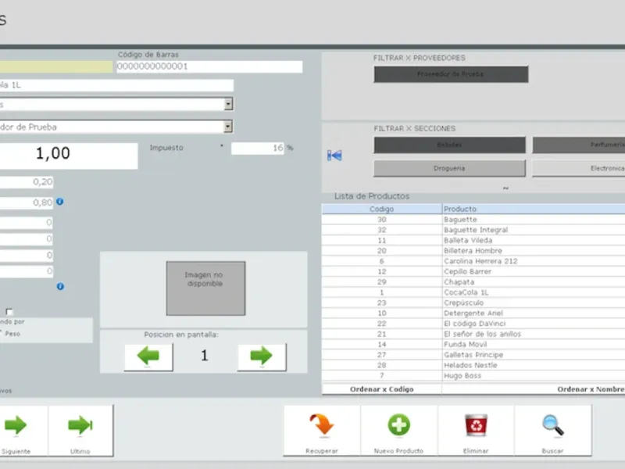Open the section dropdown arrow below the product name
Image resolution: width=625 pixels, height=469 pixels.
(x=228, y=105)
